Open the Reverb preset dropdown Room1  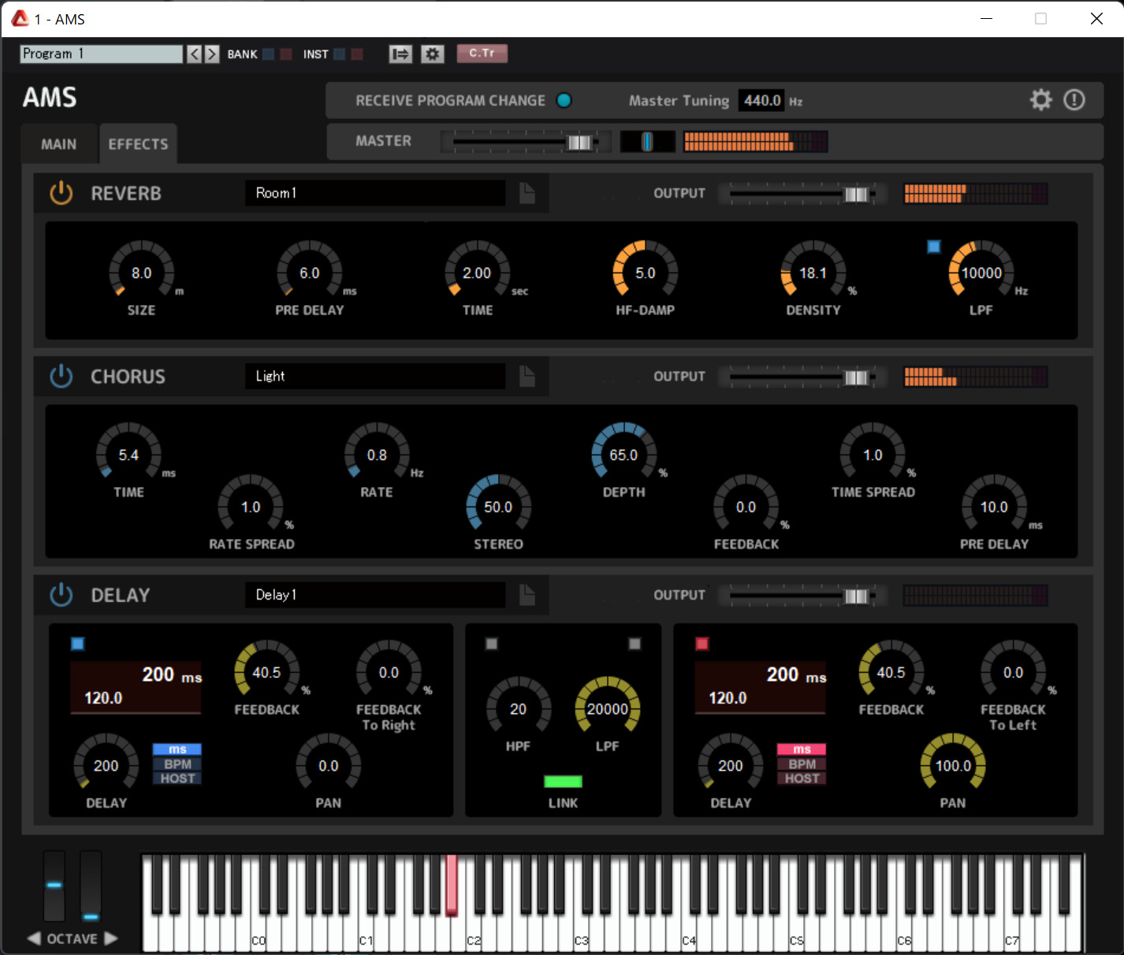tap(375, 193)
